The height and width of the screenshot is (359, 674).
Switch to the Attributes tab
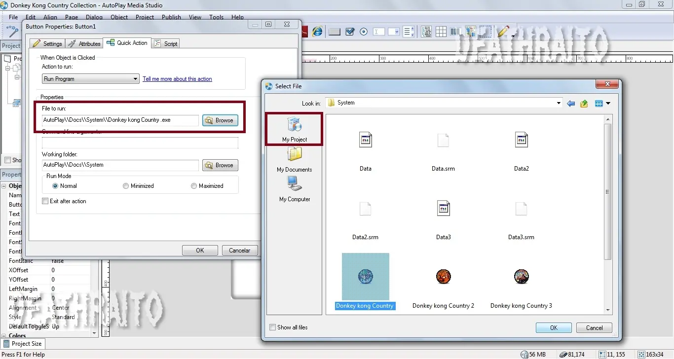coord(84,43)
